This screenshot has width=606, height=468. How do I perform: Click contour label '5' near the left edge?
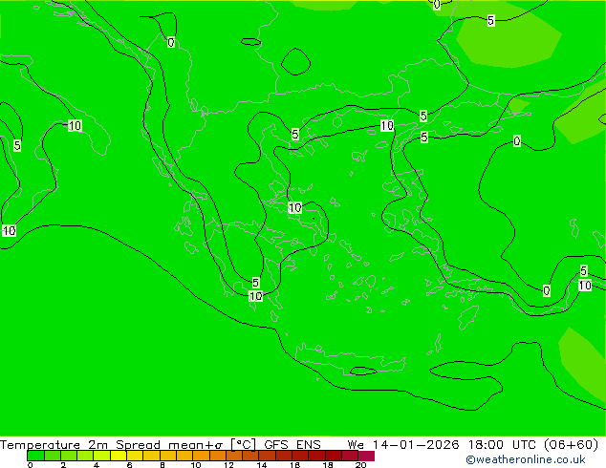[17, 145]
